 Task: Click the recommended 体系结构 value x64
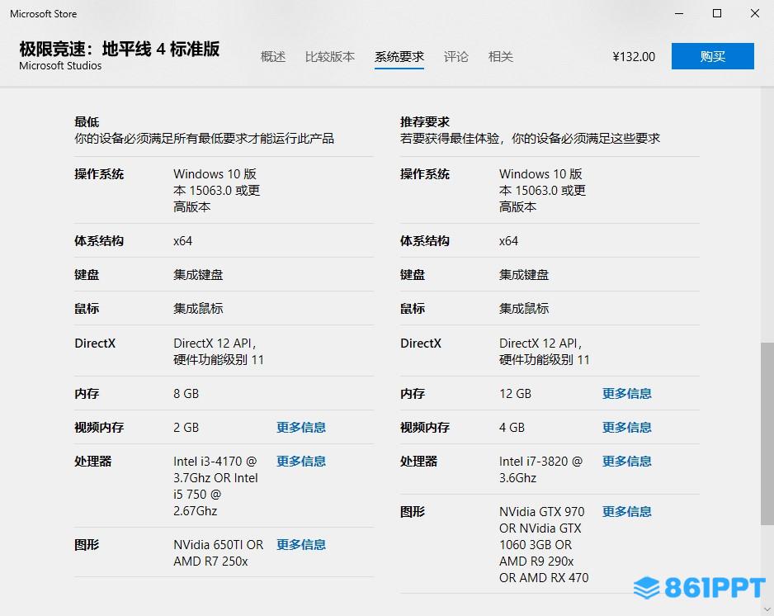(x=508, y=241)
